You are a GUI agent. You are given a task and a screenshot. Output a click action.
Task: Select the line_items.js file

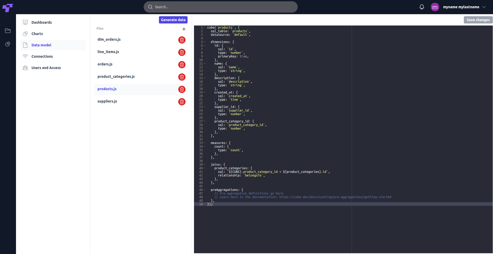pos(108,52)
